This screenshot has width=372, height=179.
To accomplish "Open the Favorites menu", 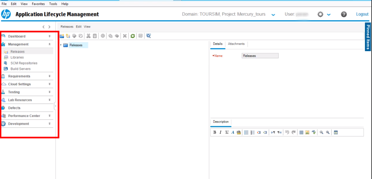I will 38,4.
